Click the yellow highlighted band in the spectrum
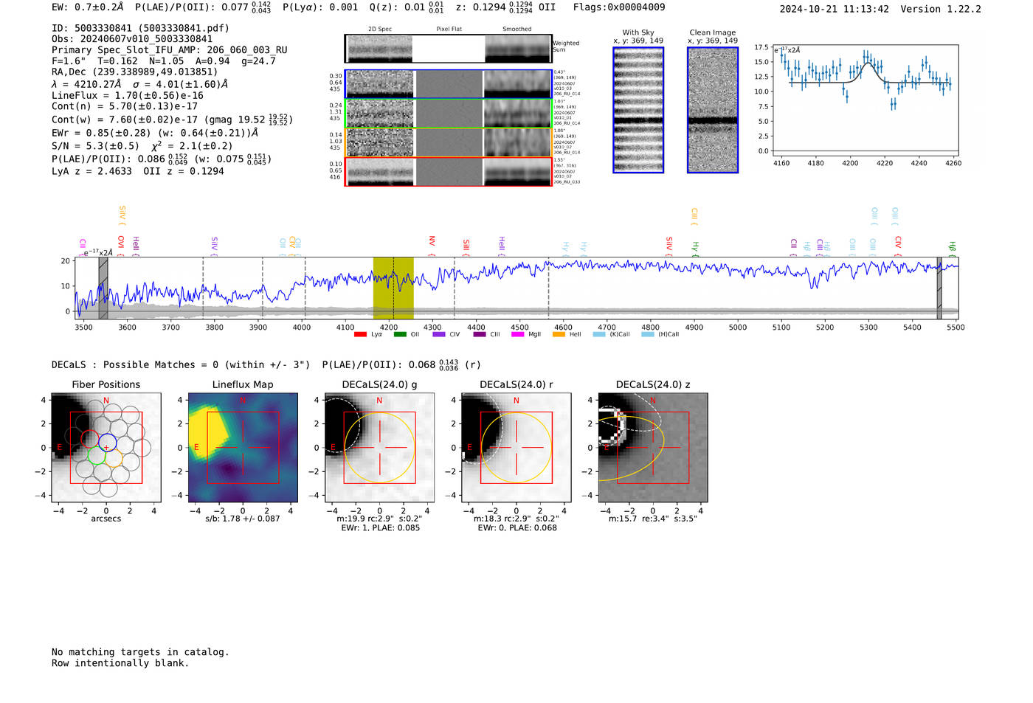This screenshot has height=703, width=1033. pyautogui.click(x=393, y=288)
